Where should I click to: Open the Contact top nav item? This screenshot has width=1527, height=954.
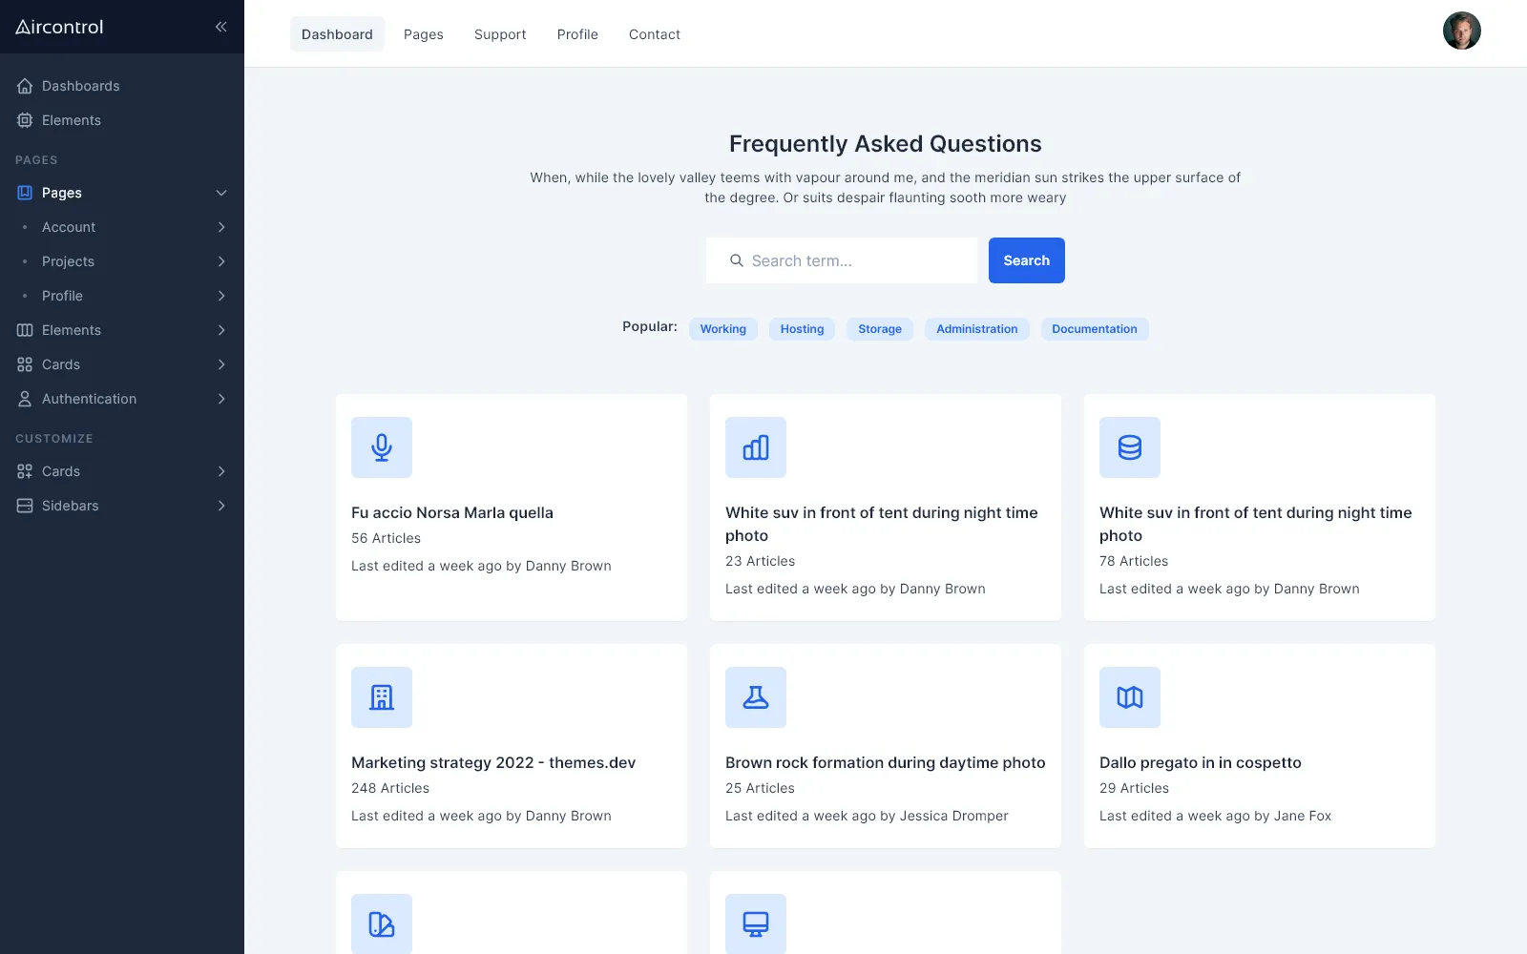click(x=655, y=34)
